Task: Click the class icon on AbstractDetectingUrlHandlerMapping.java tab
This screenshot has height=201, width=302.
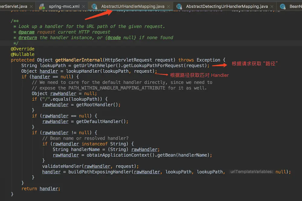Action: (x=179, y=6)
